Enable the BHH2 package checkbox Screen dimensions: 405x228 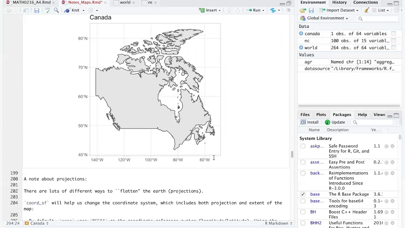tap(303, 223)
